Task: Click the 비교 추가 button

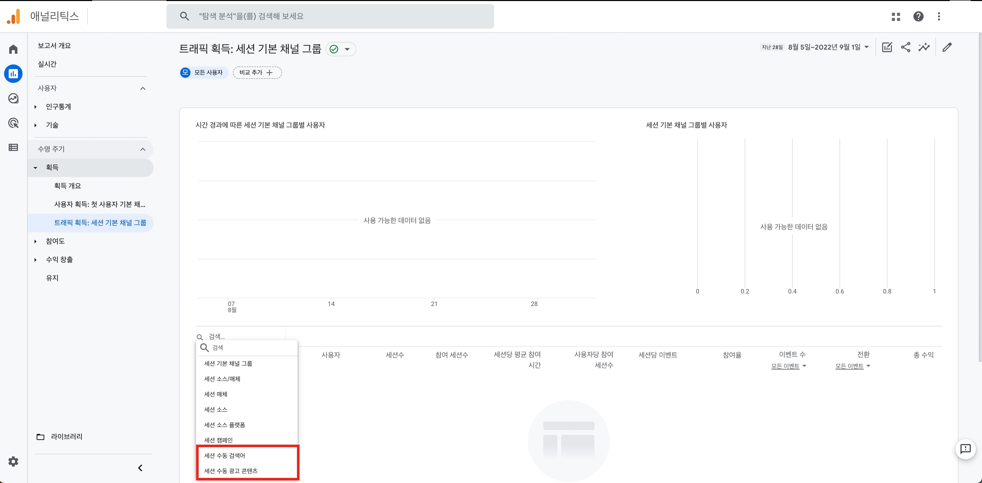Action: tap(257, 72)
